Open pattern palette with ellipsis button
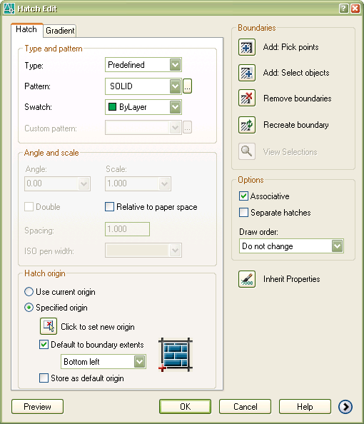Screen dimensions: 364x424 [187, 86]
